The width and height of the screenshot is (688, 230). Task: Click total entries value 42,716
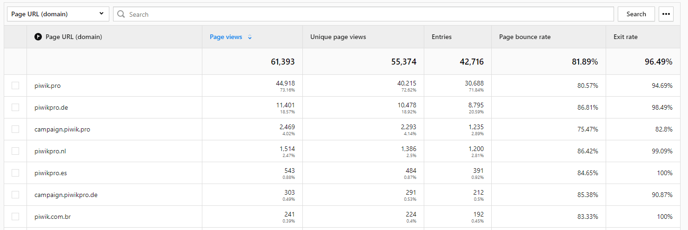(472, 62)
